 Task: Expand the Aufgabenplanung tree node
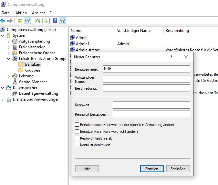point(8,41)
